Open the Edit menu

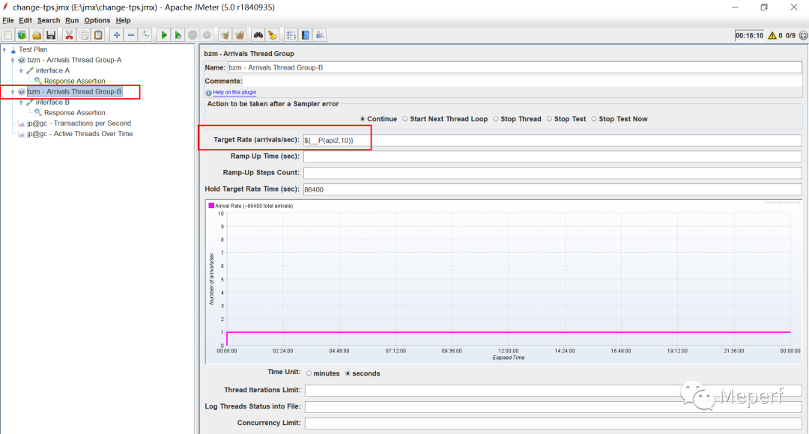(25, 21)
